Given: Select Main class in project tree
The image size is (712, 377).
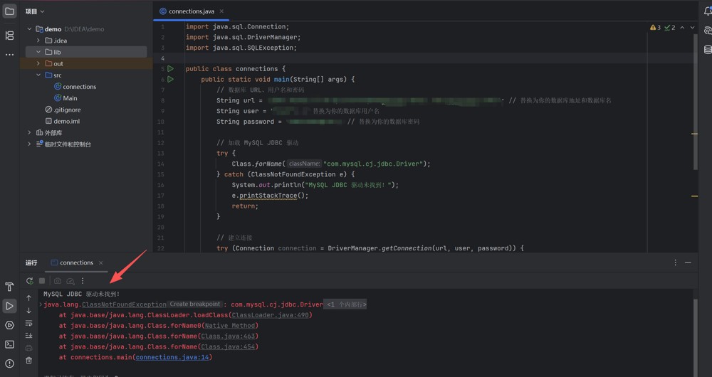Looking at the screenshot, I should tap(66, 98).
